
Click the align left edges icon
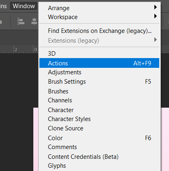tap(21, 22)
